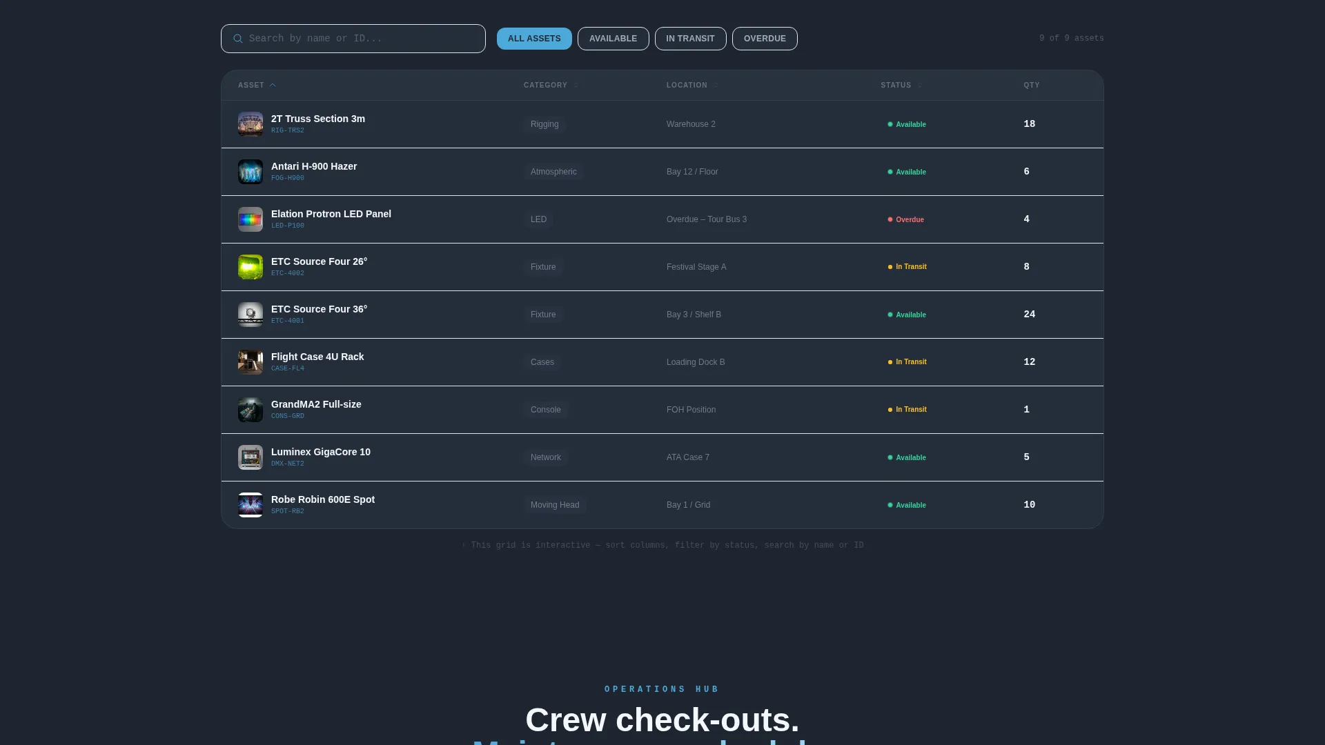Screen dimensions: 1325x745
Task: Click asset ID CONS-GRD
Action: pos(288,416)
